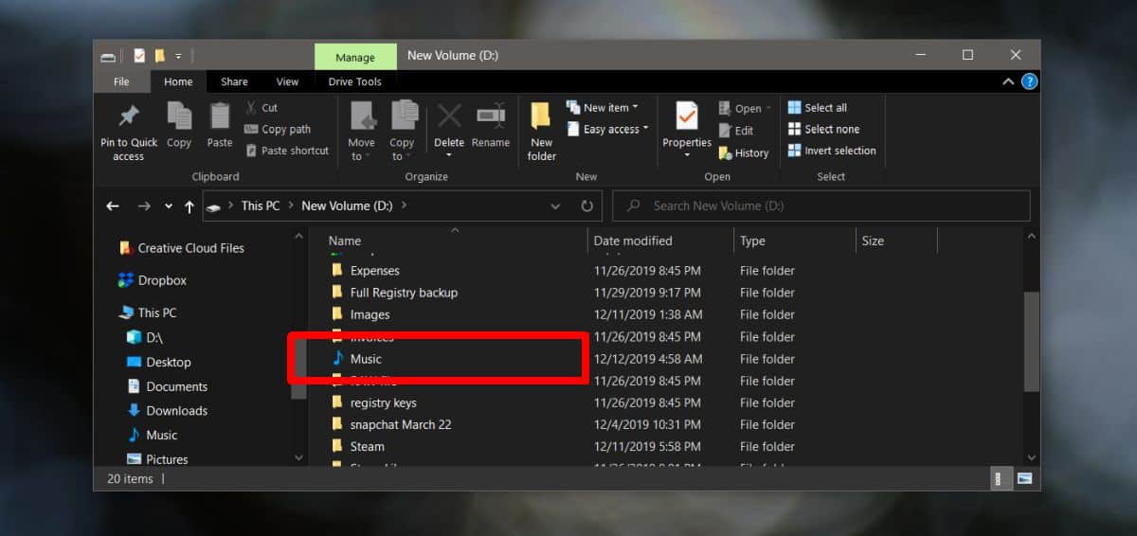Click the Search New Volume (D:) field
This screenshot has height=536, width=1137.
click(x=821, y=205)
